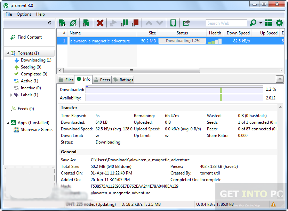Click in the Search Web field

pyautogui.click(x=226, y=23)
